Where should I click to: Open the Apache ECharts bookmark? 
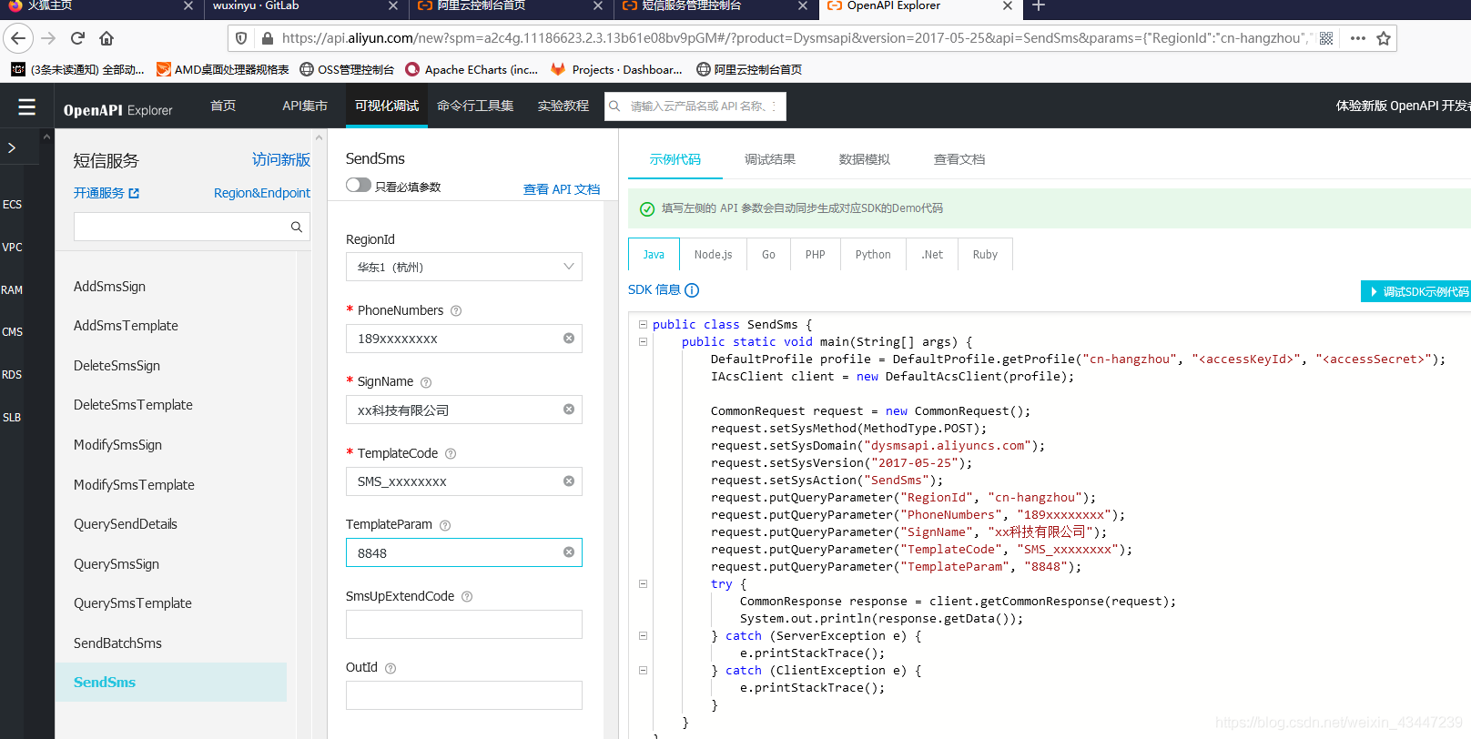point(472,69)
